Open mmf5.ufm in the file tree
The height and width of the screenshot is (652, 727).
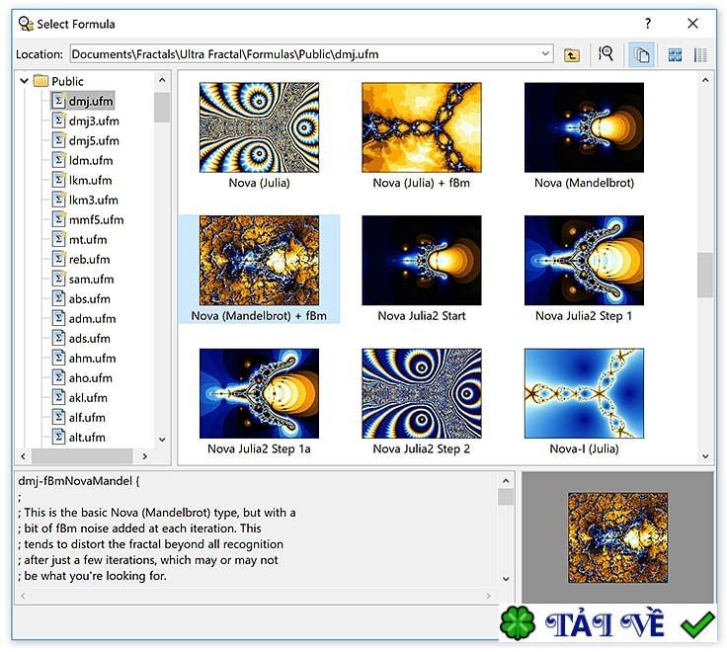pyautogui.click(x=96, y=219)
